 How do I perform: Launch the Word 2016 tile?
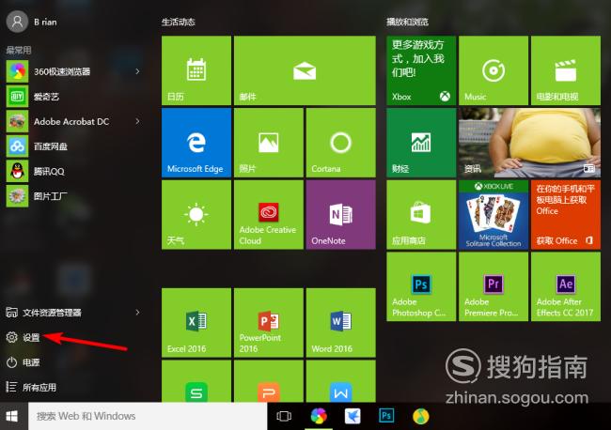341,323
